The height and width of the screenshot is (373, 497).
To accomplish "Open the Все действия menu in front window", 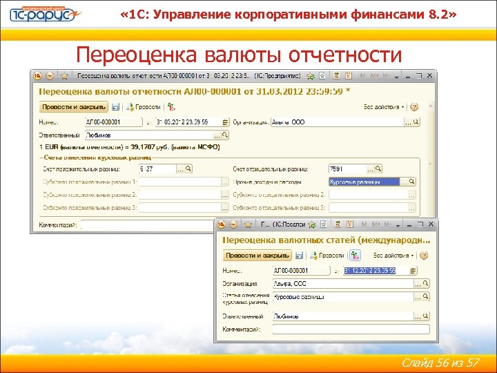I will click(x=393, y=256).
